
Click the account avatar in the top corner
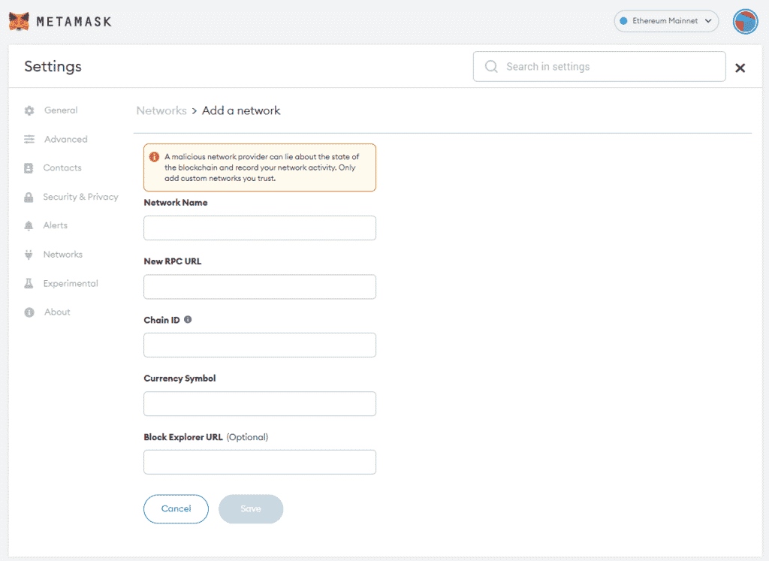point(745,21)
